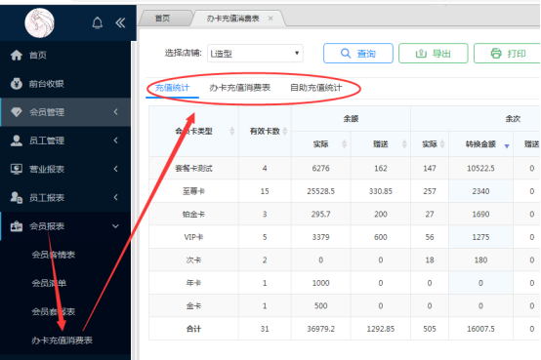This screenshot has width=541, height=360.
Task: Open the 前台收银 cashier icon
Action: (x=17, y=84)
